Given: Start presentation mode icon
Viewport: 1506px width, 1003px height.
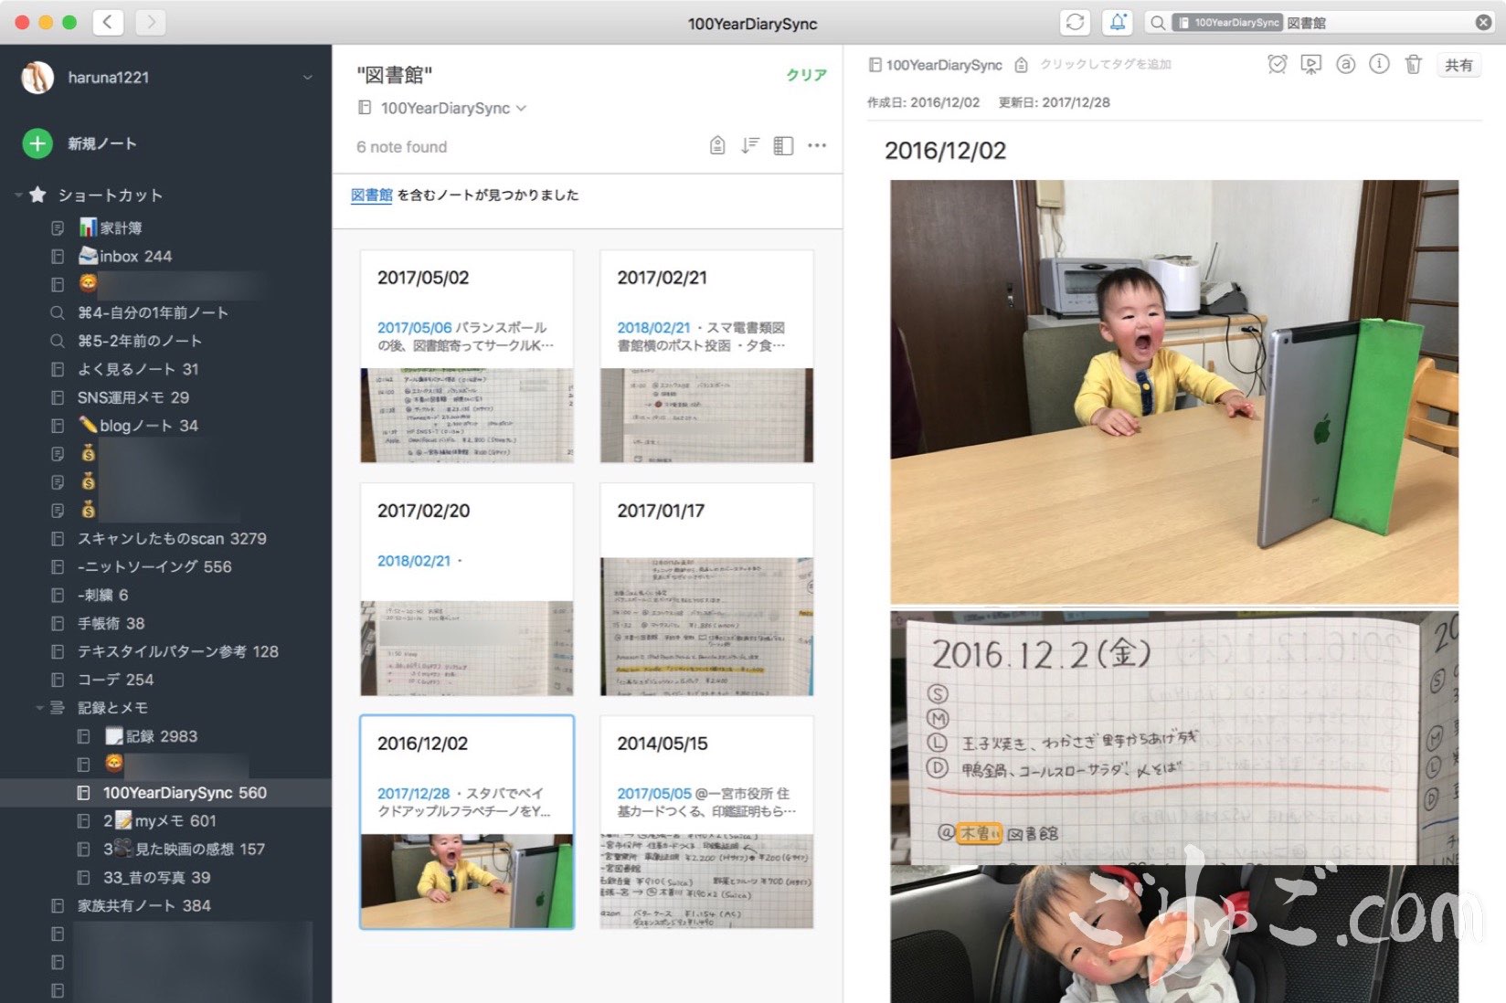Looking at the screenshot, I should [x=1310, y=65].
